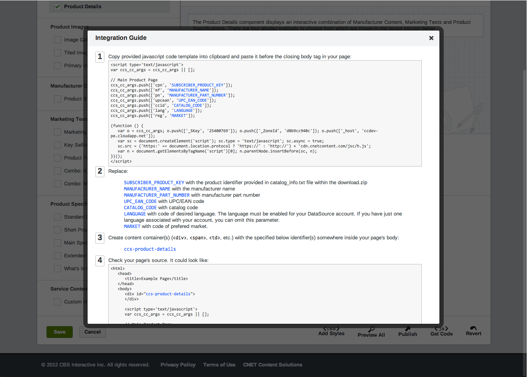The image size is (527, 377).
Task: Open Preview All with magnifier icon
Action: pos(371,329)
